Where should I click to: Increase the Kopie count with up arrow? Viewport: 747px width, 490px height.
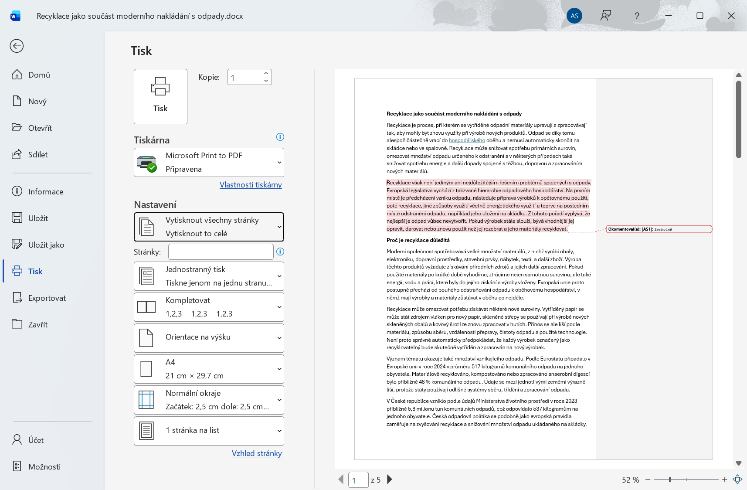click(x=266, y=73)
